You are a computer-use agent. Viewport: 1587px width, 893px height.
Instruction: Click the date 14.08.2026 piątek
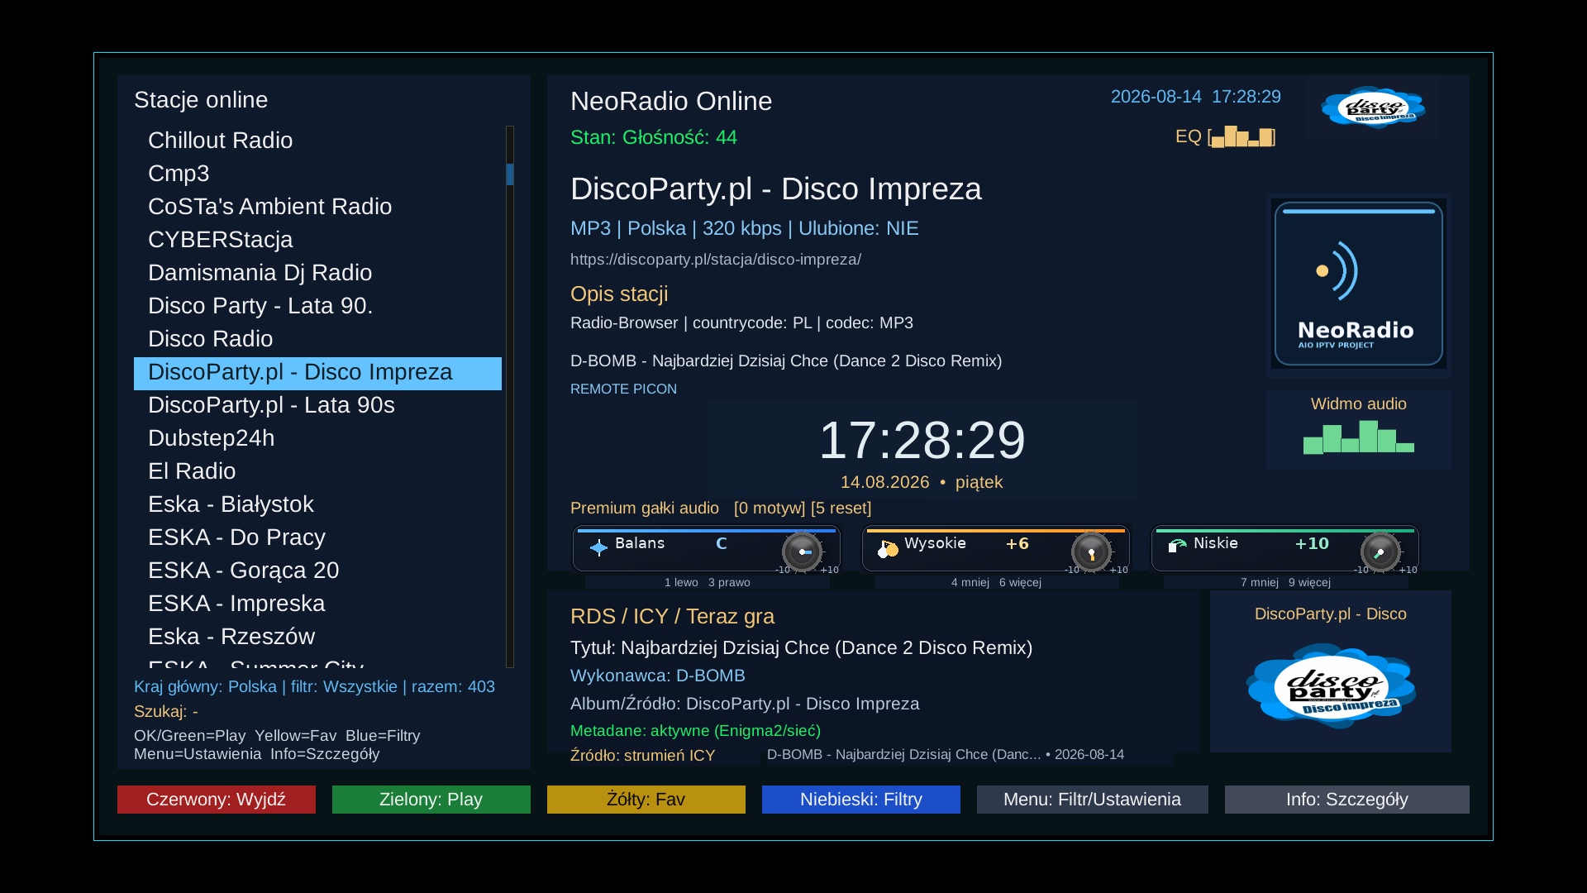(922, 482)
